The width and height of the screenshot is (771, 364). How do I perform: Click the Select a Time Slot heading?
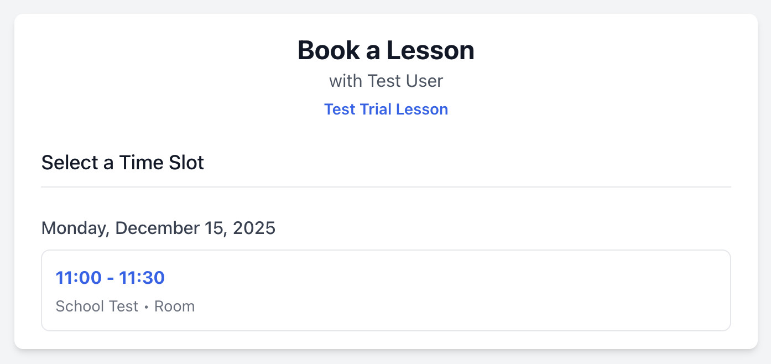click(x=122, y=162)
